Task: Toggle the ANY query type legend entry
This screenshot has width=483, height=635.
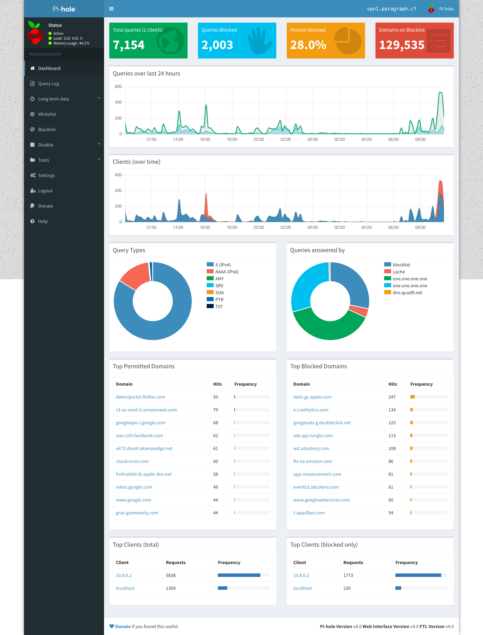Action: click(215, 279)
